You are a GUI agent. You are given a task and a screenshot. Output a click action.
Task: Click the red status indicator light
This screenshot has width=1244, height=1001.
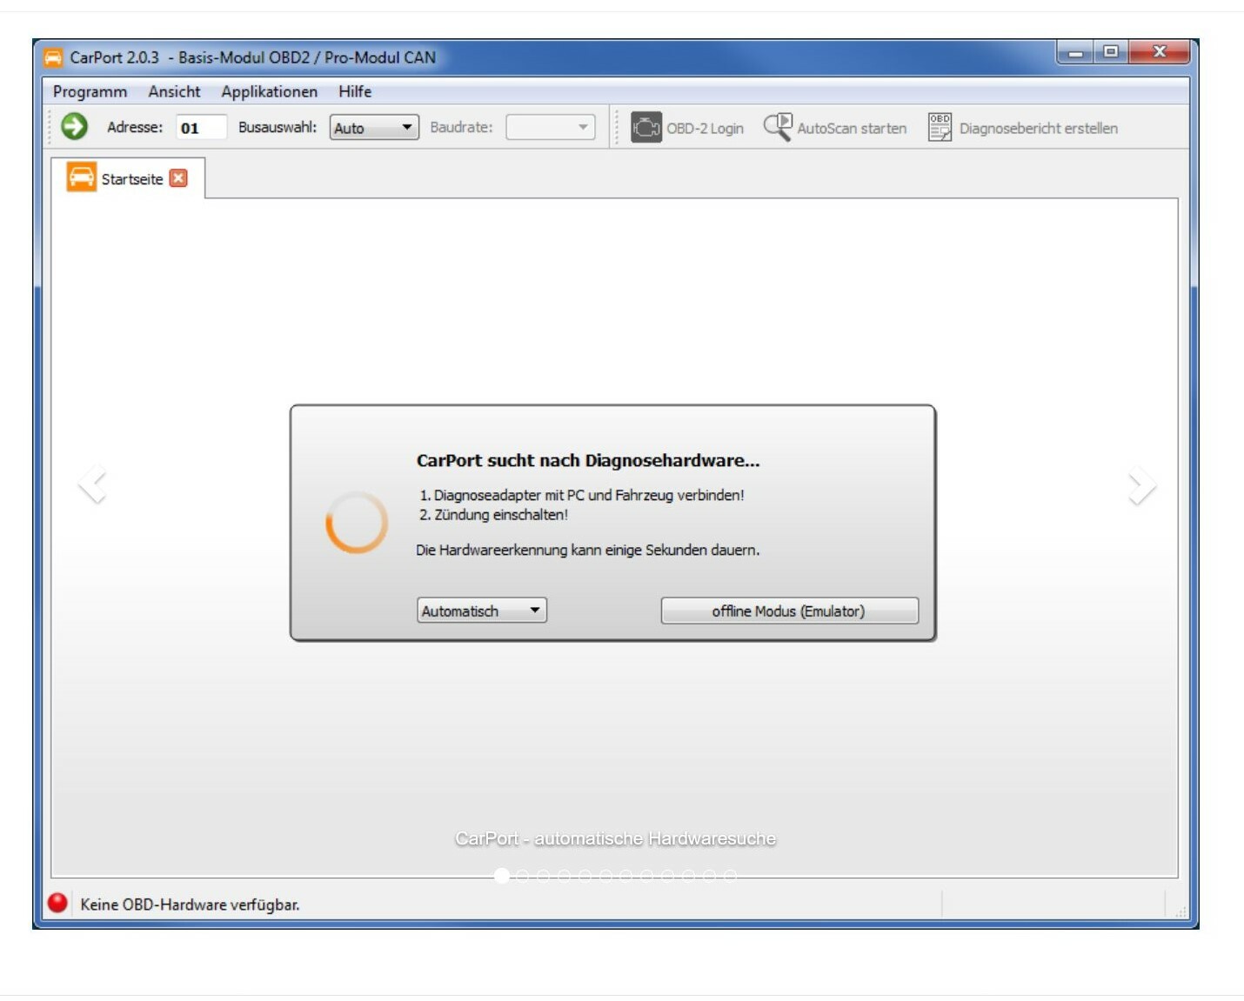(x=57, y=903)
